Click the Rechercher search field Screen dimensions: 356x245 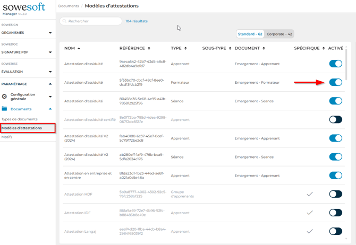tap(91, 21)
